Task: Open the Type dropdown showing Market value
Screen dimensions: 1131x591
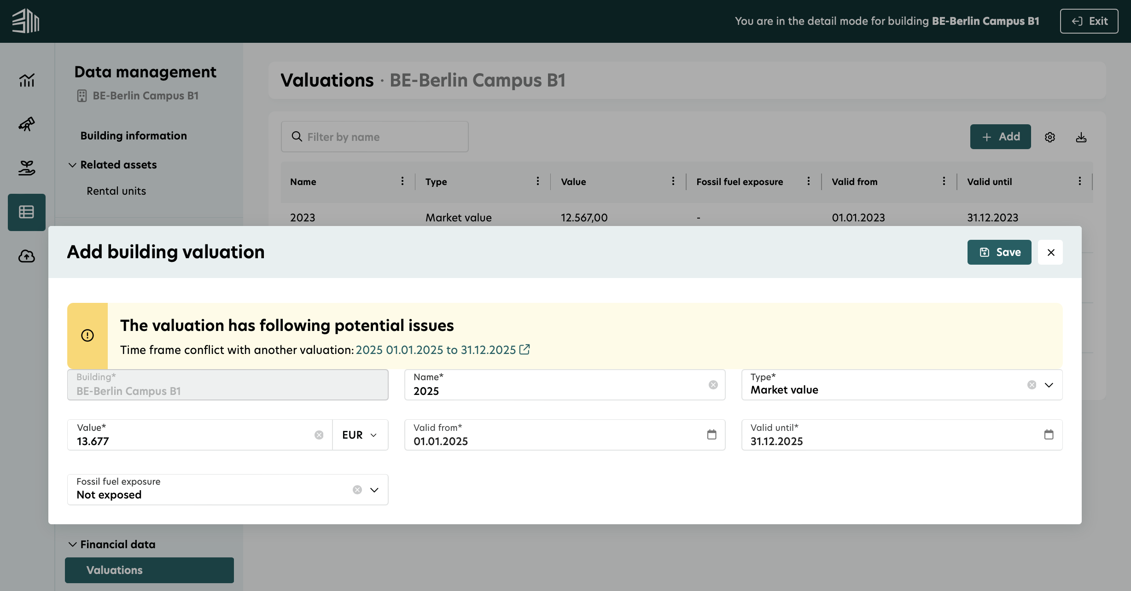Action: pyautogui.click(x=1049, y=385)
